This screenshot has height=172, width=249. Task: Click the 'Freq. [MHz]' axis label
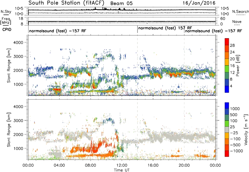click(x=6, y=21)
